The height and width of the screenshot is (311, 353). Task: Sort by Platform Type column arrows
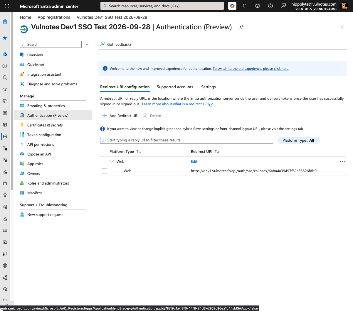[x=139, y=152]
